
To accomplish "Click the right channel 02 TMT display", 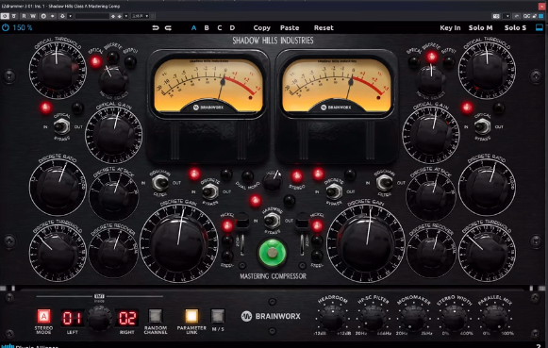I will click(127, 318).
